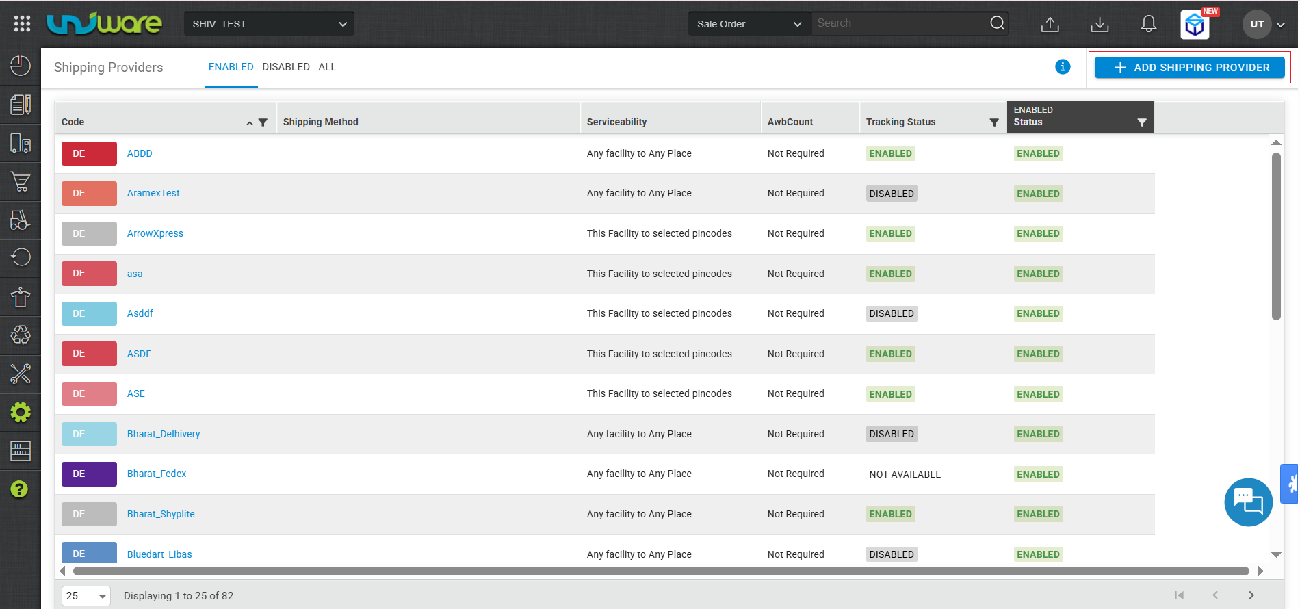Image resolution: width=1300 pixels, height=609 pixels.
Task: Click the blue info icon
Action: [x=1063, y=67]
